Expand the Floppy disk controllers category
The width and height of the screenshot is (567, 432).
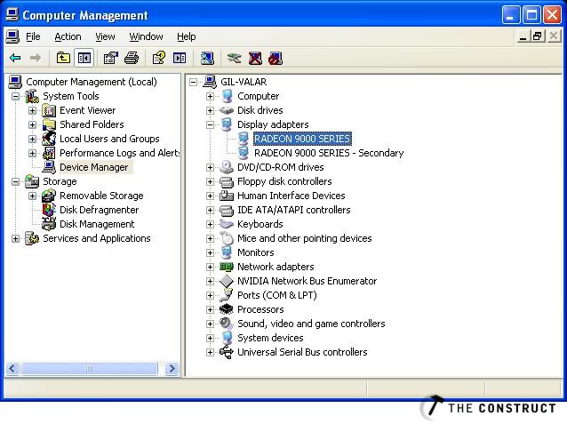210,181
